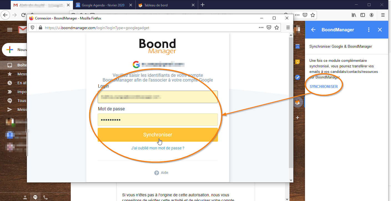Toggle the sidebar icon in the main Firefox toolbar
The image size is (391, 201).
point(363,15)
